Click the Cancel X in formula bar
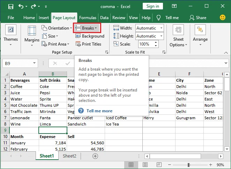Viewport: 231px width, 169px height. 55,63
